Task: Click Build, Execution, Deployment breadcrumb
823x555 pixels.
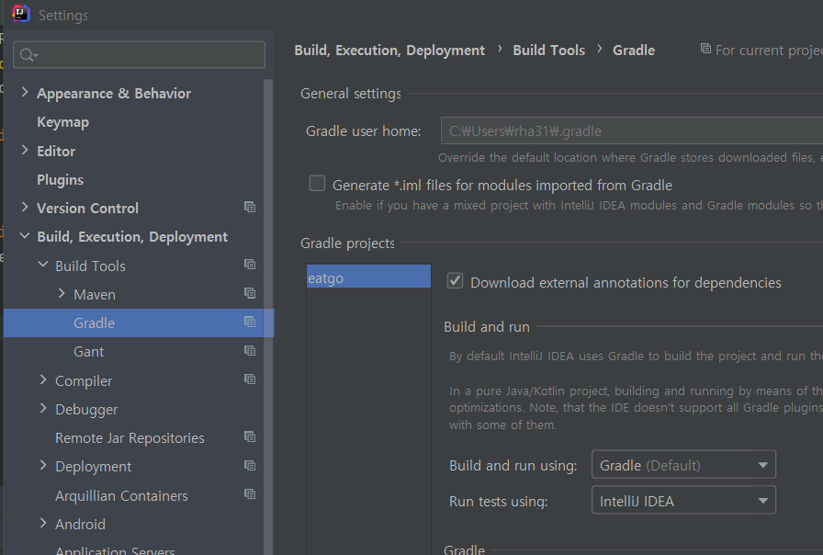Action: [389, 51]
